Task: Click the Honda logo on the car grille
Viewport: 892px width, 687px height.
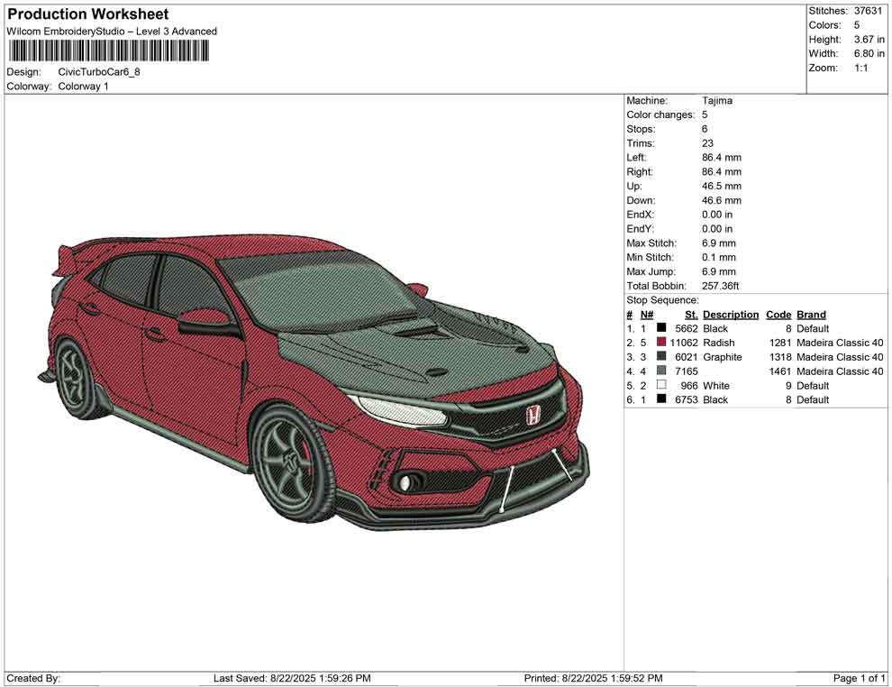Action: 532,416
